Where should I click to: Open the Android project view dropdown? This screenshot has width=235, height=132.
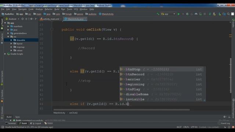(12, 19)
